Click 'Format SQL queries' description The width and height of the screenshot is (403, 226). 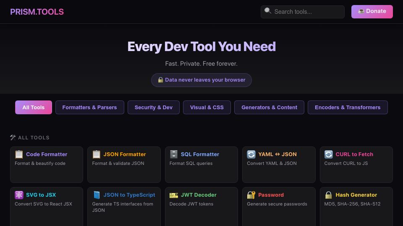(191, 163)
